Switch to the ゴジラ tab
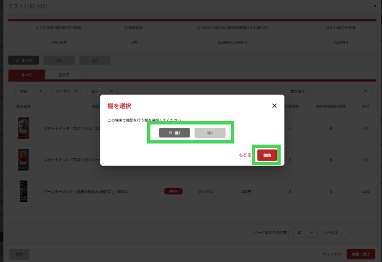The image size is (382, 262). click(64, 74)
